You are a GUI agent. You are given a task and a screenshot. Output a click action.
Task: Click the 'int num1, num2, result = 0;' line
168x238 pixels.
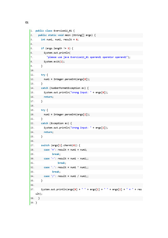(60, 39)
